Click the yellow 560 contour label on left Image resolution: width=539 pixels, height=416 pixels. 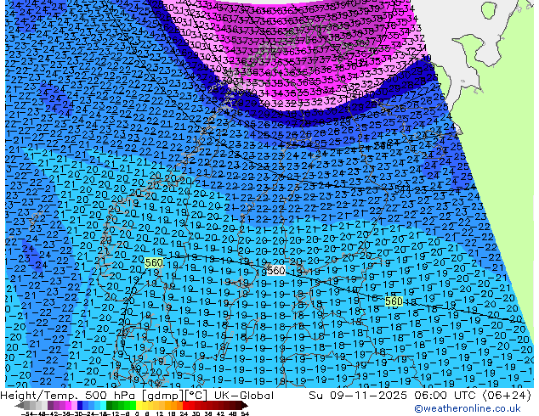(x=154, y=263)
